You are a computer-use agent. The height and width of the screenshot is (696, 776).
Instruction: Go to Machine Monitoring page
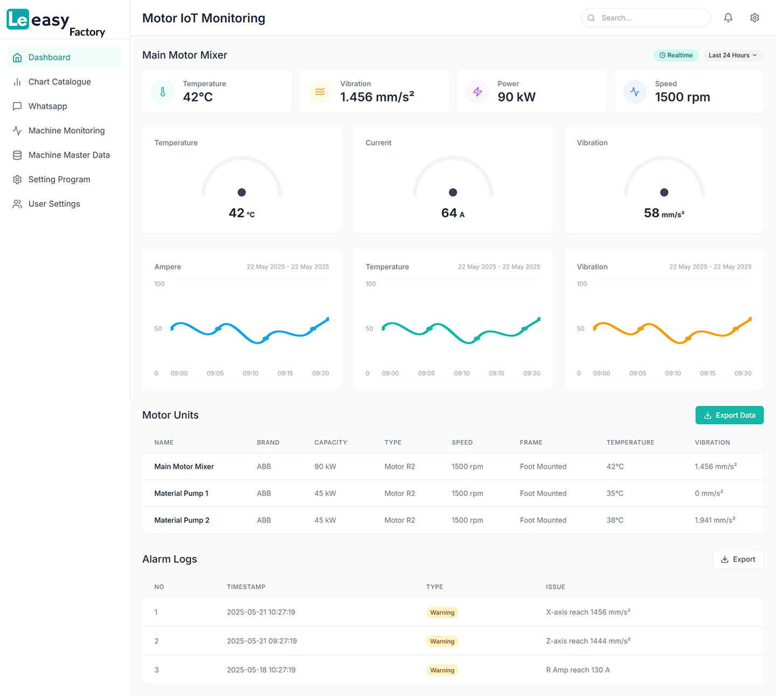pyautogui.click(x=66, y=131)
